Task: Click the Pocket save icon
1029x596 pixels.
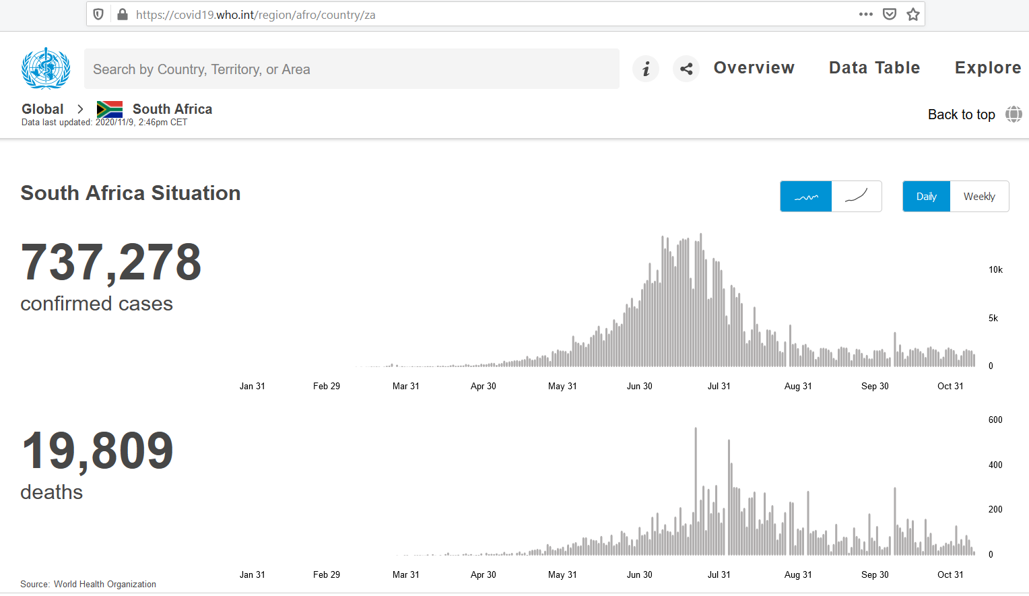Action: (x=890, y=14)
